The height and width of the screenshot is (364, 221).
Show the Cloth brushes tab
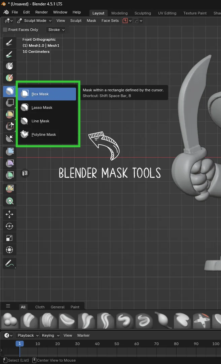[40, 307]
